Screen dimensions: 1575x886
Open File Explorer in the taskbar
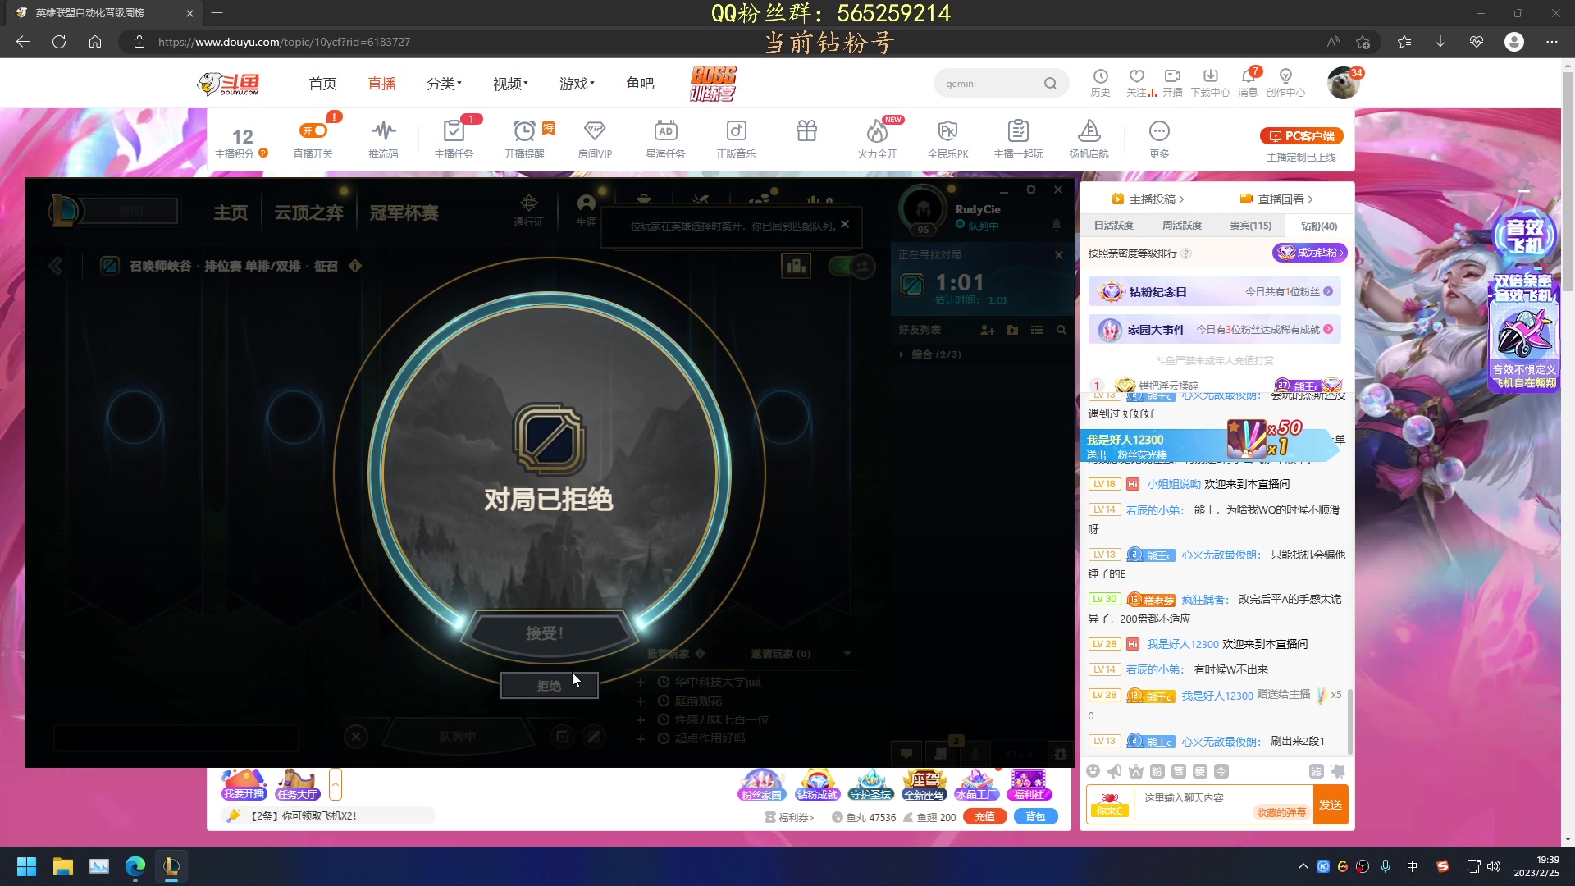coord(63,866)
